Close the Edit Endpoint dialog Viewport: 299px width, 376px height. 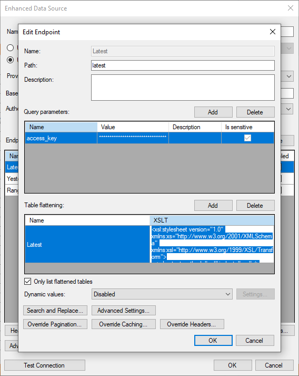pos(273,32)
